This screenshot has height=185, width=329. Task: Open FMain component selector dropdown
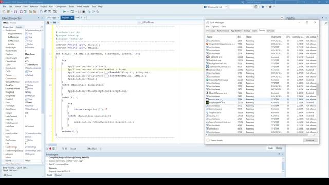(42, 23)
